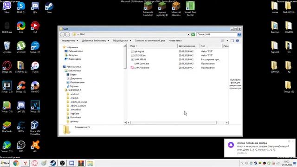Launch OBS from the desktop
The height and width of the screenshot is (167, 297).
pyautogui.click(x=21, y=147)
